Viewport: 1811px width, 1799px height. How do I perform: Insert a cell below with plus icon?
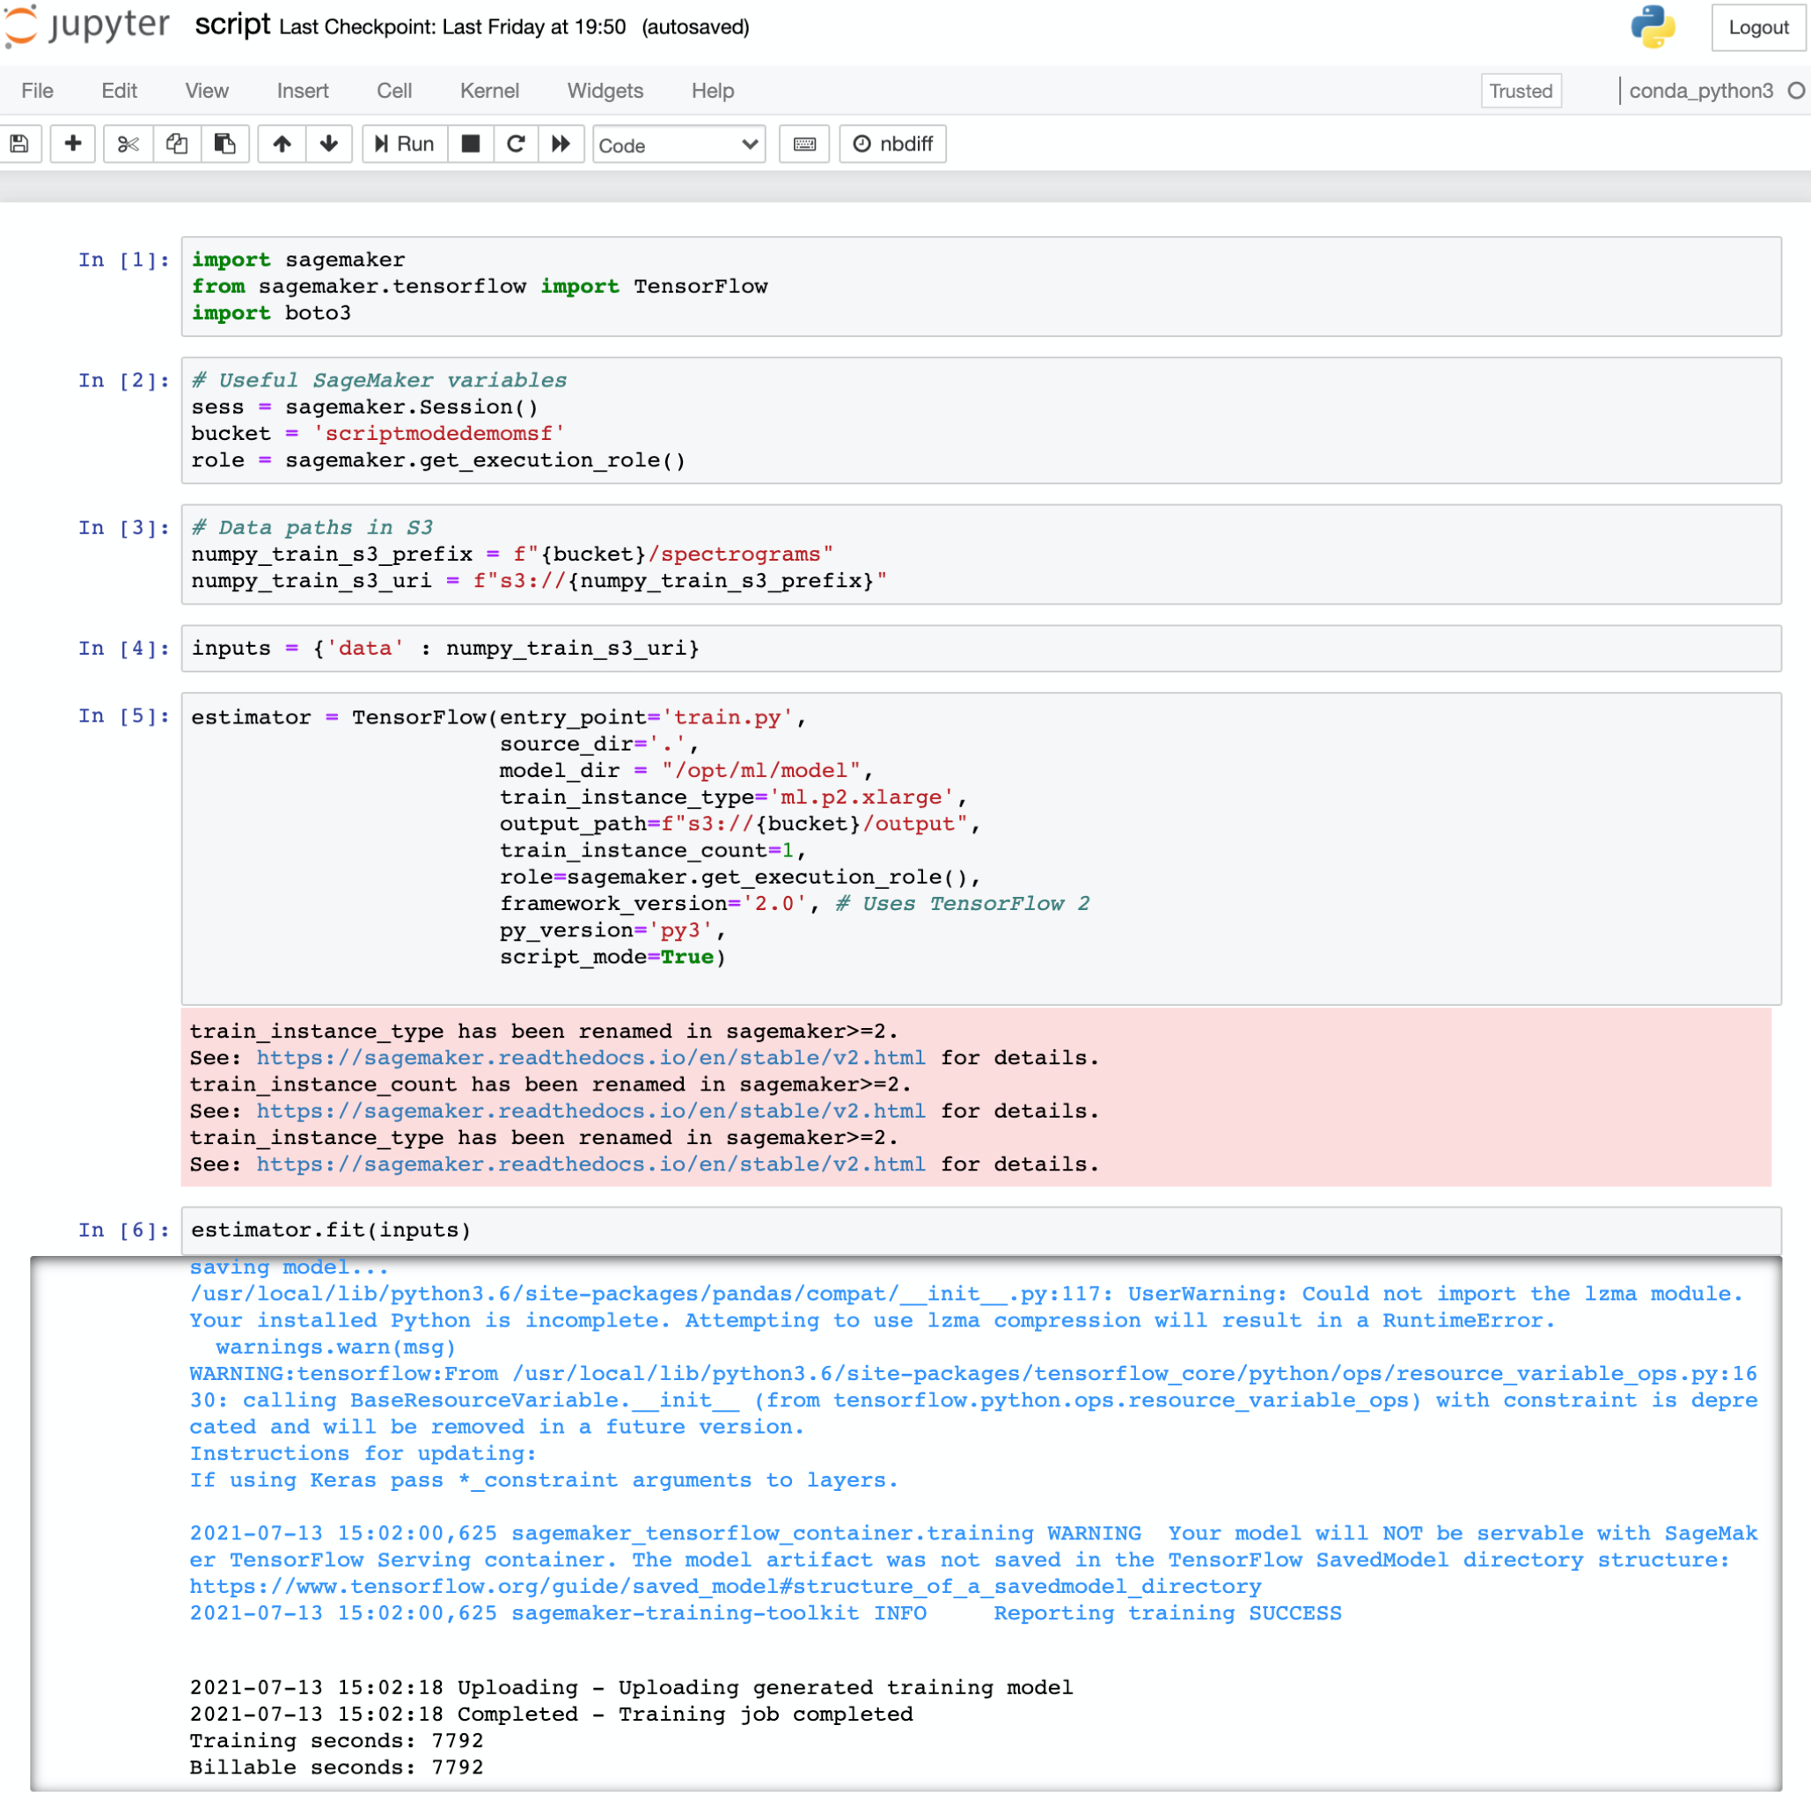pos(72,143)
